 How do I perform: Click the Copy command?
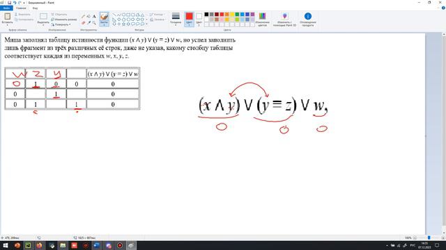(x=24, y=19)
